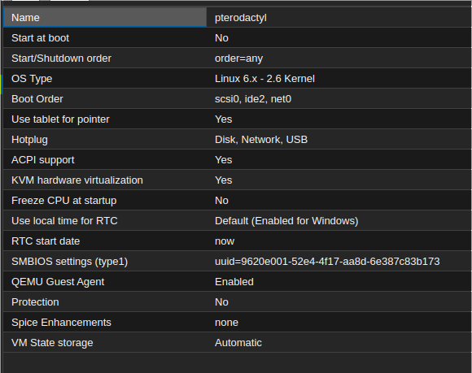Select the Spice Enhancements row
472x373 pixels.
pyautogui.click(x=237, y=322)
